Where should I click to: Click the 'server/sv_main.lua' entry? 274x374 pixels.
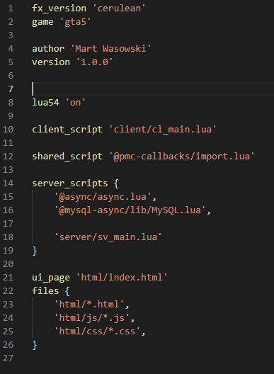[x=108, y=237]
